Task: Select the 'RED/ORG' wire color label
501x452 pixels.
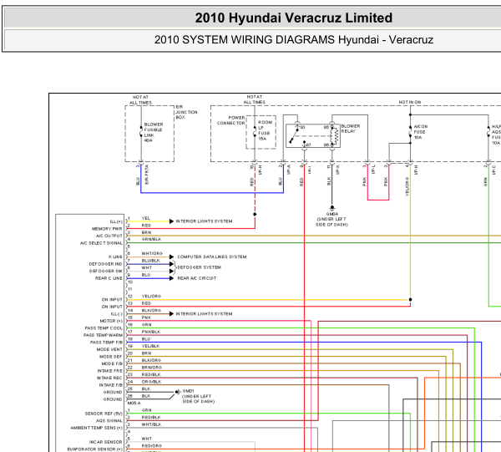Action: click(x=152, y=445)
